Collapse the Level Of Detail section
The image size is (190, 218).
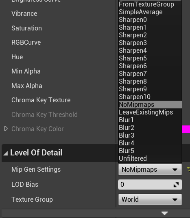click(5, 153)
